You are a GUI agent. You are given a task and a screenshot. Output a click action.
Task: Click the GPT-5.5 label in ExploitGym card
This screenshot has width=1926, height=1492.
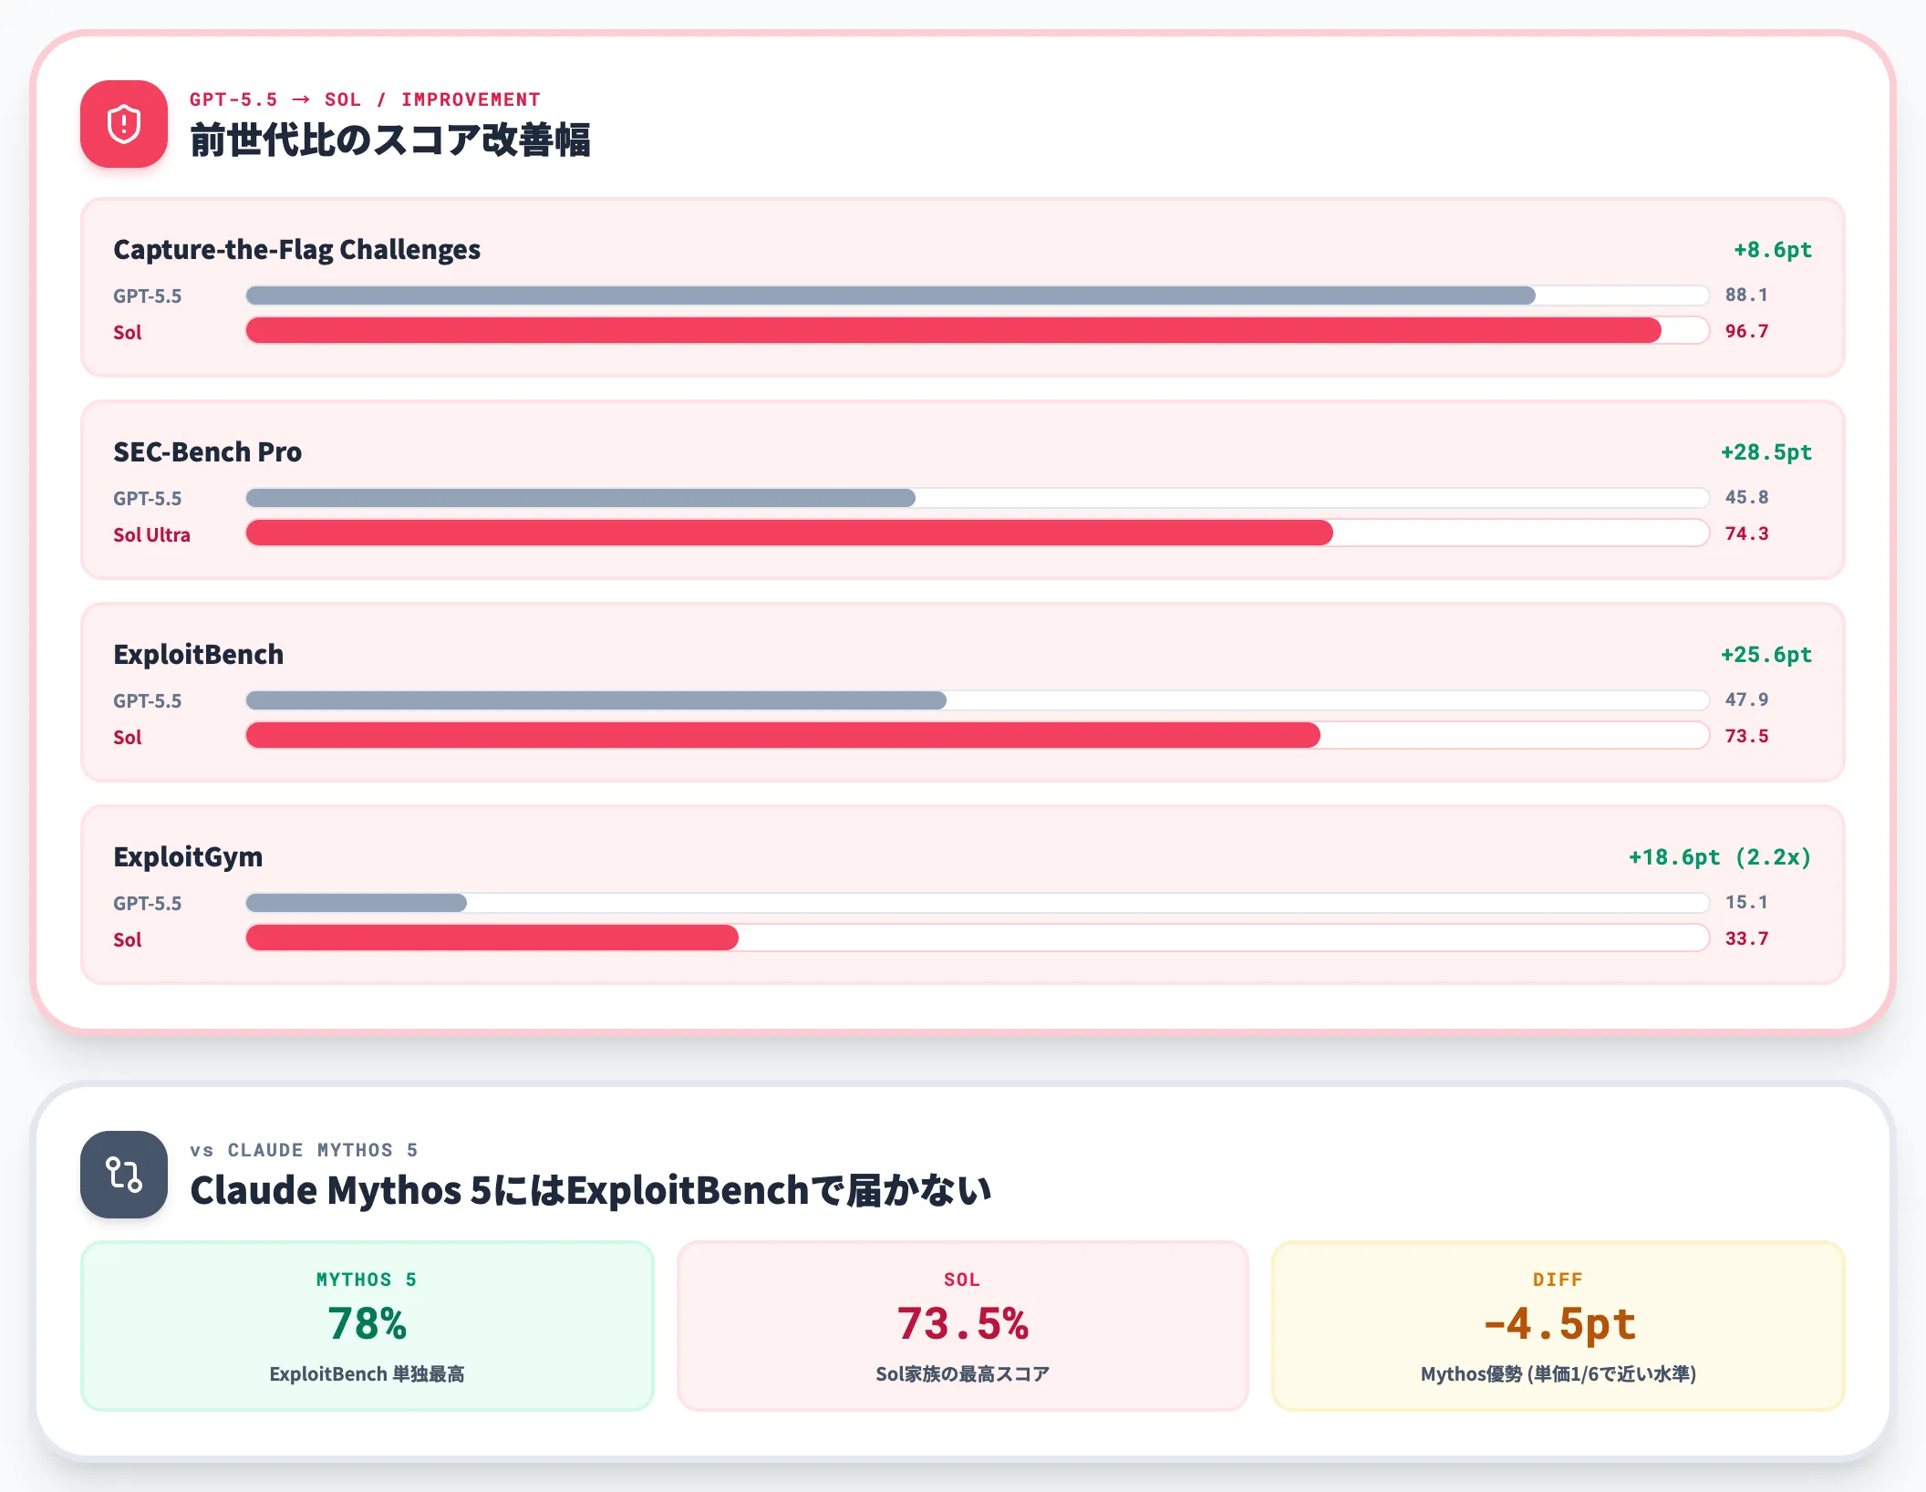(147, 904)
